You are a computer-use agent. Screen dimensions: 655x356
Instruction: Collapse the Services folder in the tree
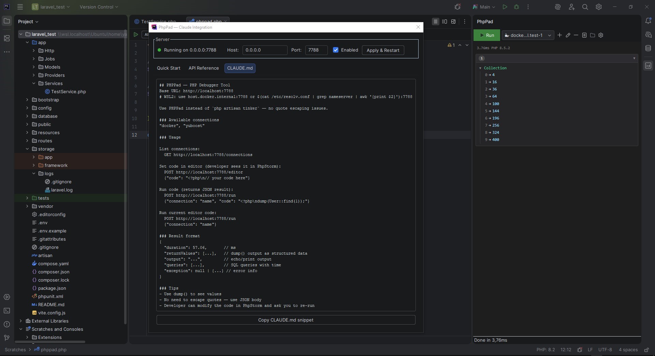click(34, 83)
